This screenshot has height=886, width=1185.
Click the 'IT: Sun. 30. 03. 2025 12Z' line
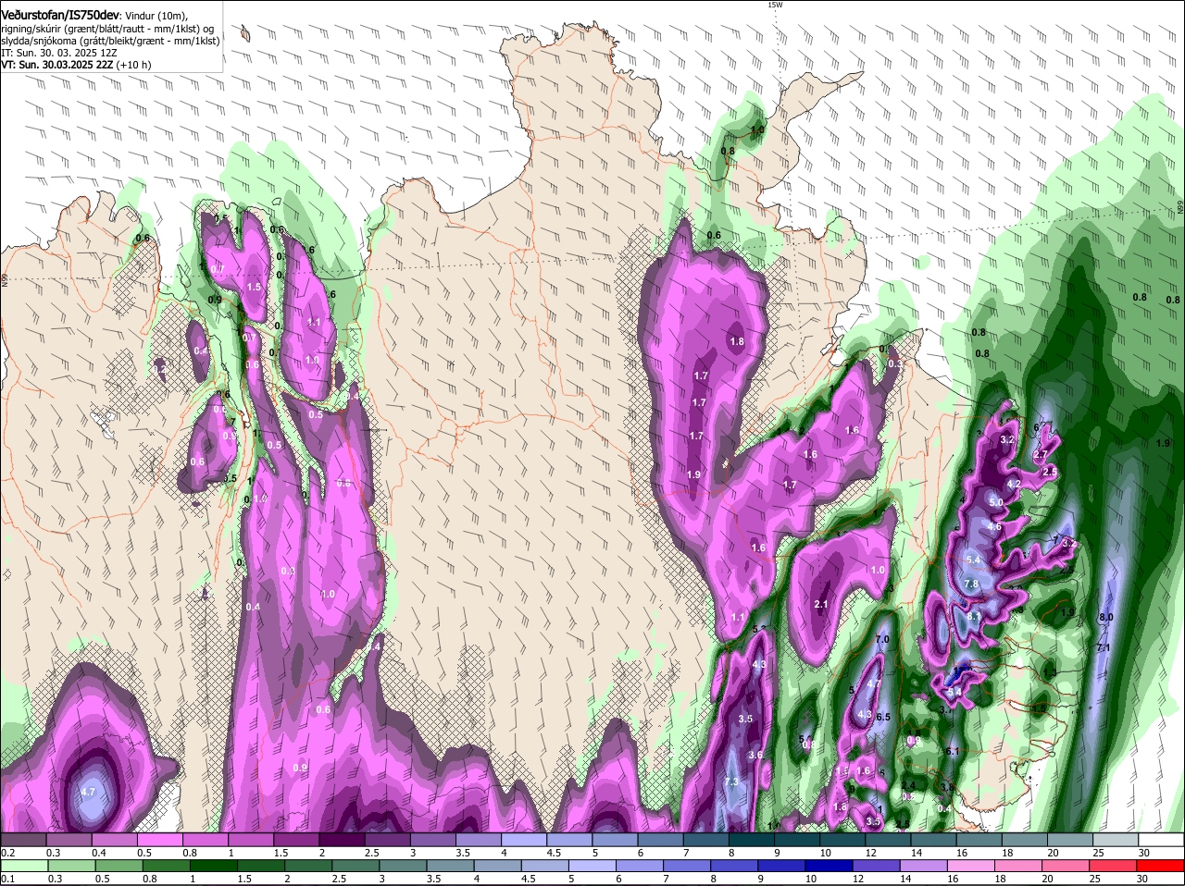tap(58, 53)
